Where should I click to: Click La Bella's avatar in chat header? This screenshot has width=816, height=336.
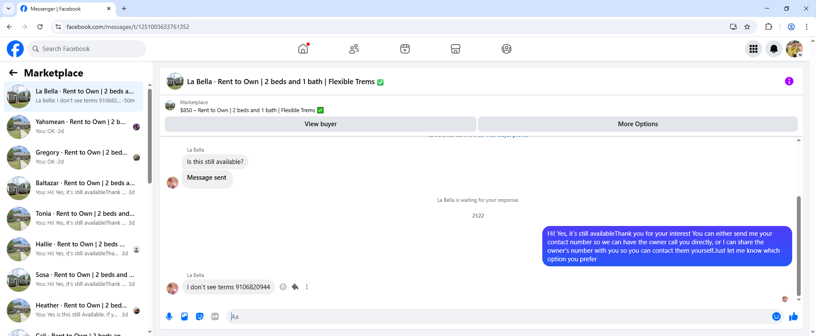(x=175, y=81)
